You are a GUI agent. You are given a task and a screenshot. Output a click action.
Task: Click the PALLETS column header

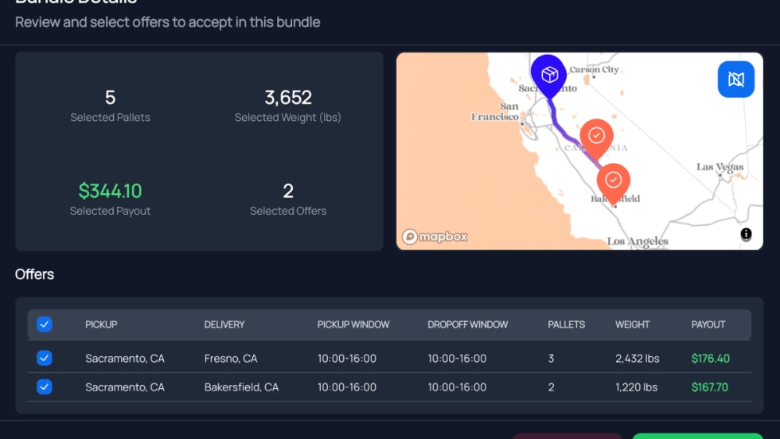tap(567, 324)
